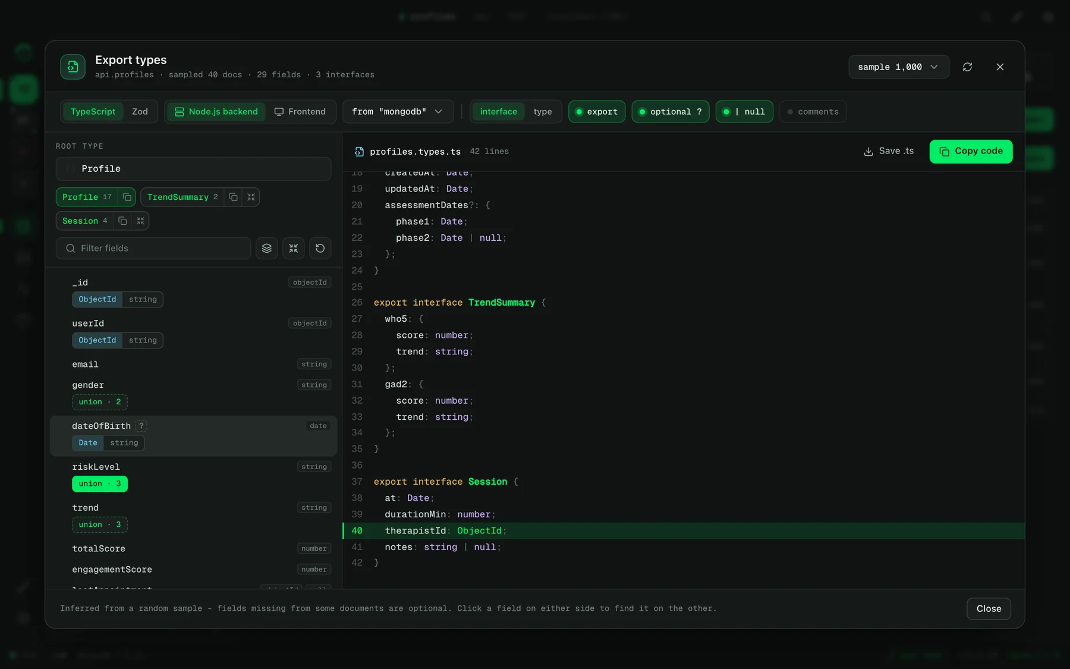Screen dimensions: 1070x669
Task: Open the sample 1,000 dropdown
Action: click(x=898, y=67)
